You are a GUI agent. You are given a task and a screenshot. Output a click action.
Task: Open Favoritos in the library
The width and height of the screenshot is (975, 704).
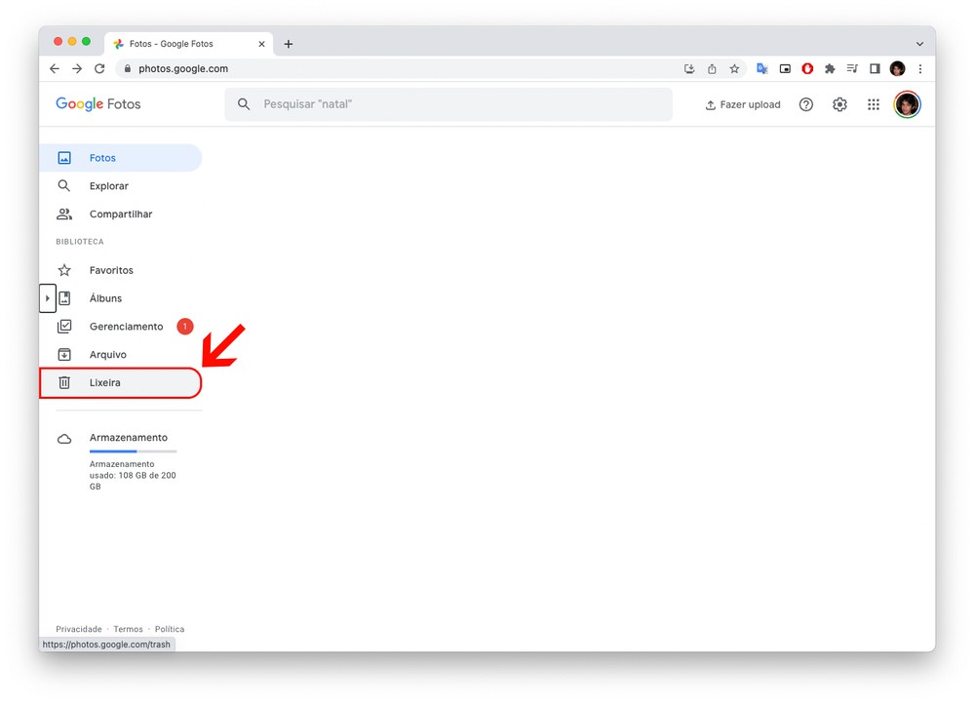click(121, 270)
